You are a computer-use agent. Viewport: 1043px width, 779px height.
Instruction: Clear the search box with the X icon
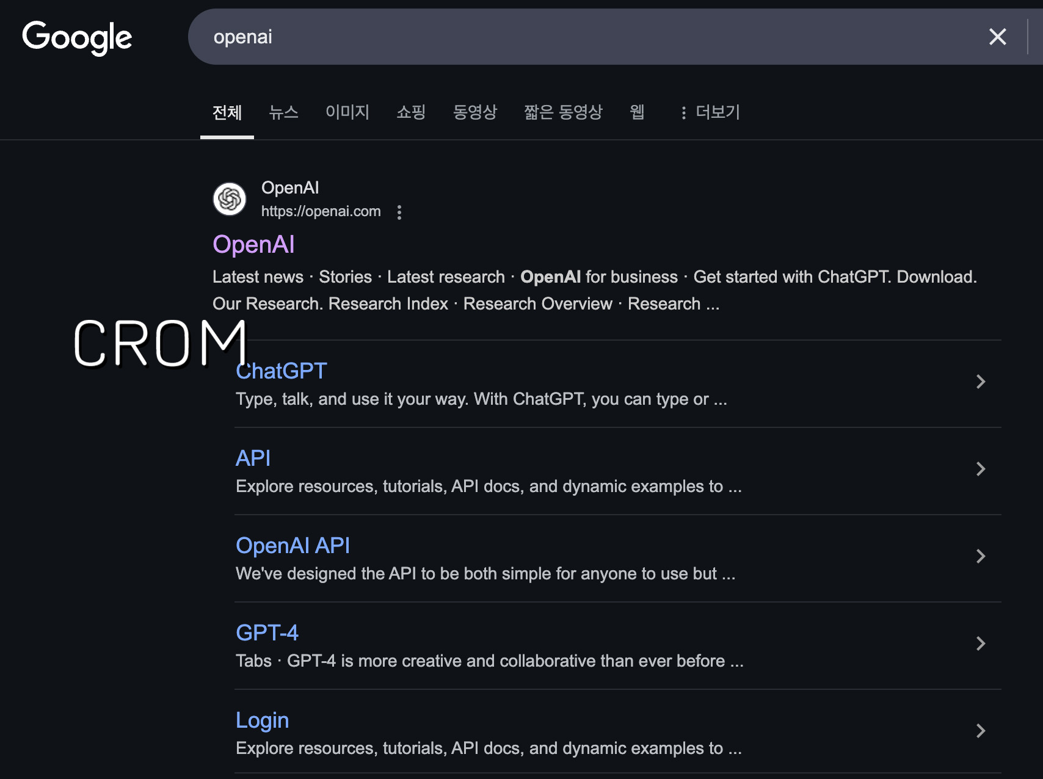pos(997,37)
